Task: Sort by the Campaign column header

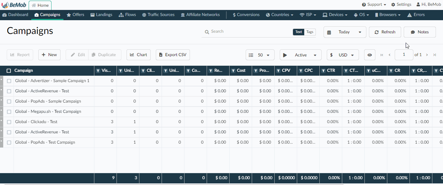Action: 24,71
